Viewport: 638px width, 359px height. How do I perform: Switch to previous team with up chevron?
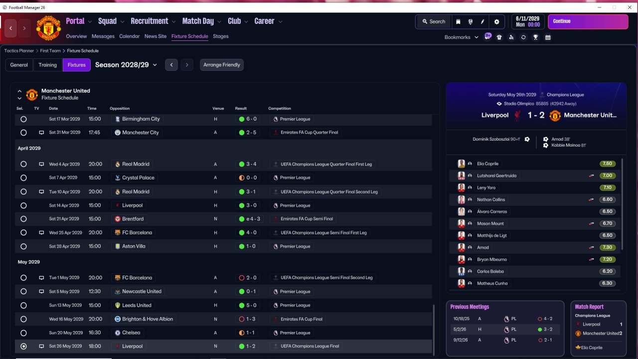pyautogui.click(x=19, y=91)
